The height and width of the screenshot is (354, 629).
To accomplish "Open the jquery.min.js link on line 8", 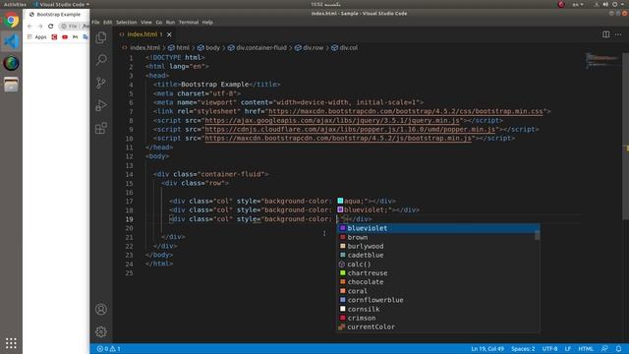I will 332,120.
